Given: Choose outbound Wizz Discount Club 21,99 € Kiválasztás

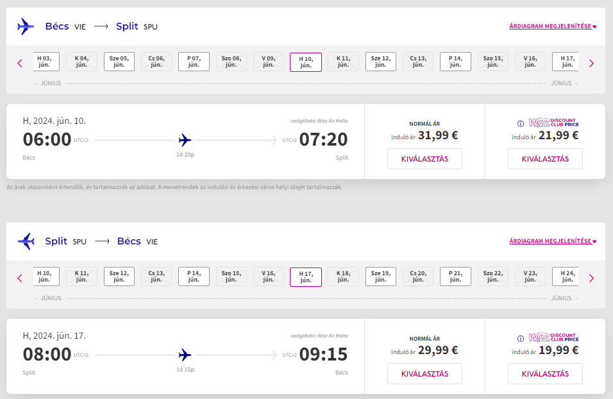Looking at the screenshot, I should [x=546, y=159].
